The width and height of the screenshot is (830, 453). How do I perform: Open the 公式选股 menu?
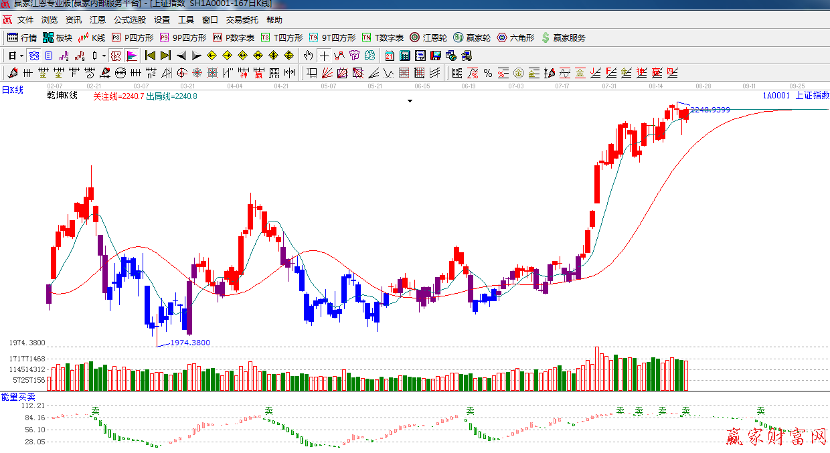pos(129,20)
